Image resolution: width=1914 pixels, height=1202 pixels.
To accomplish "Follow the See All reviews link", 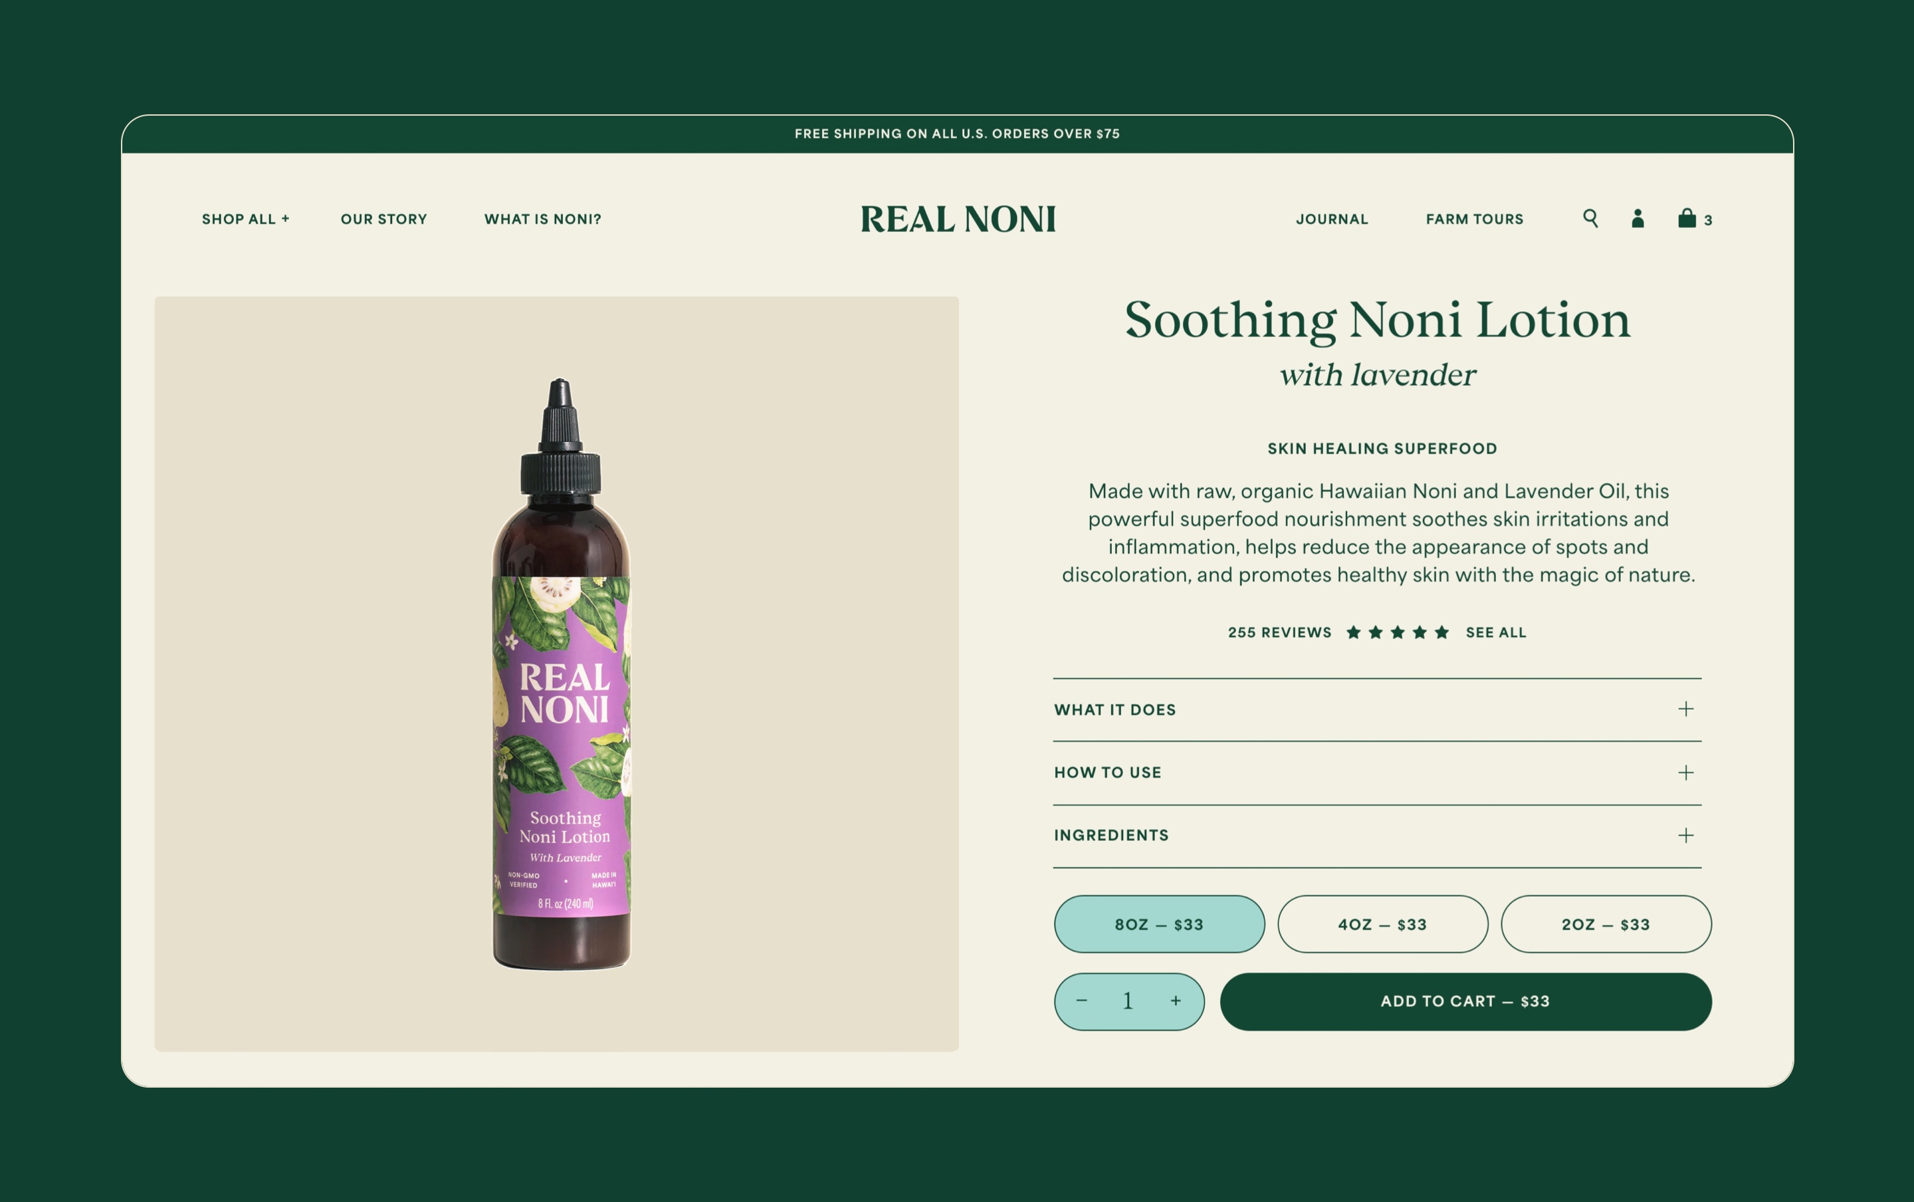I will (1496, 633).
